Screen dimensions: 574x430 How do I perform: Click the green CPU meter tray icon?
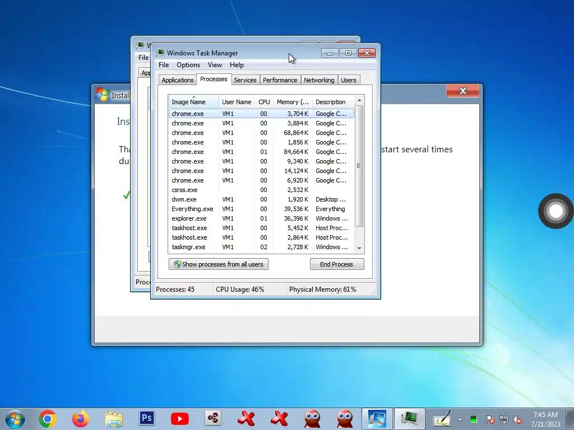pyautogui.click(x=473, y=419)
